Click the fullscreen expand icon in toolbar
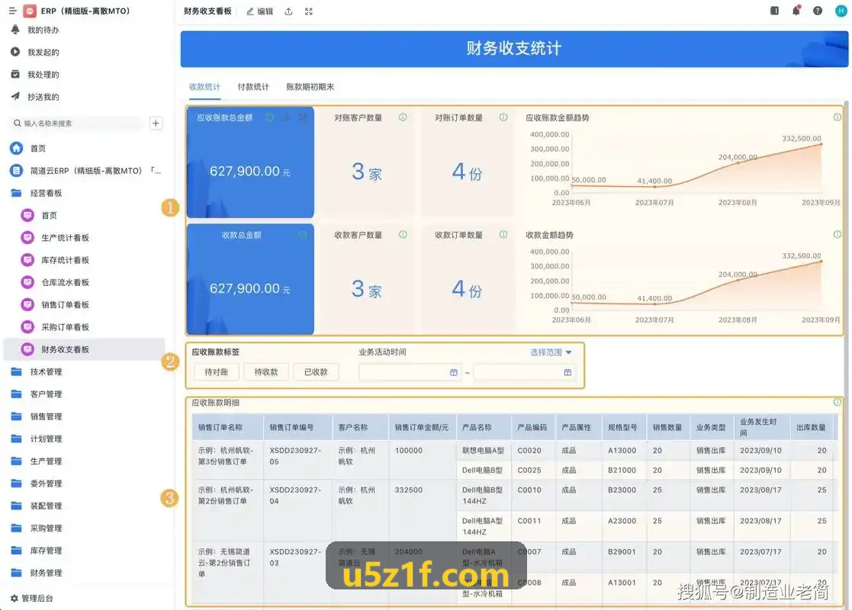The height and width of the screenshot is (610, 852). click(x=309, y=11)
